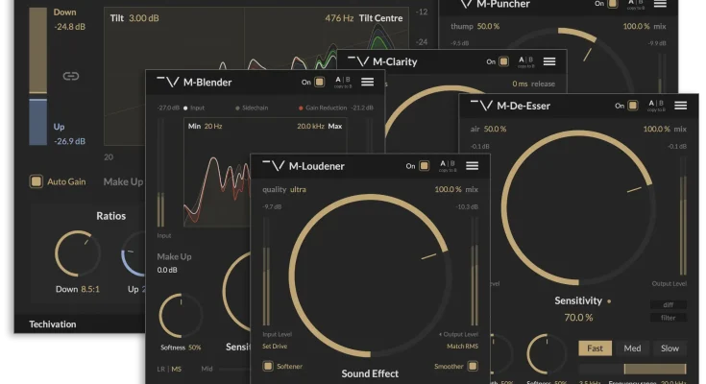Open the M-Clarity hamburger menu
The height and width of the screenshot is (384, 706).
point(549,61)
